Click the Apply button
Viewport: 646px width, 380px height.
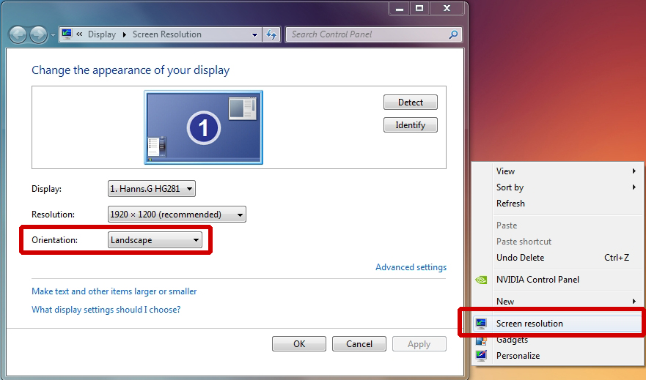[419, 344]
